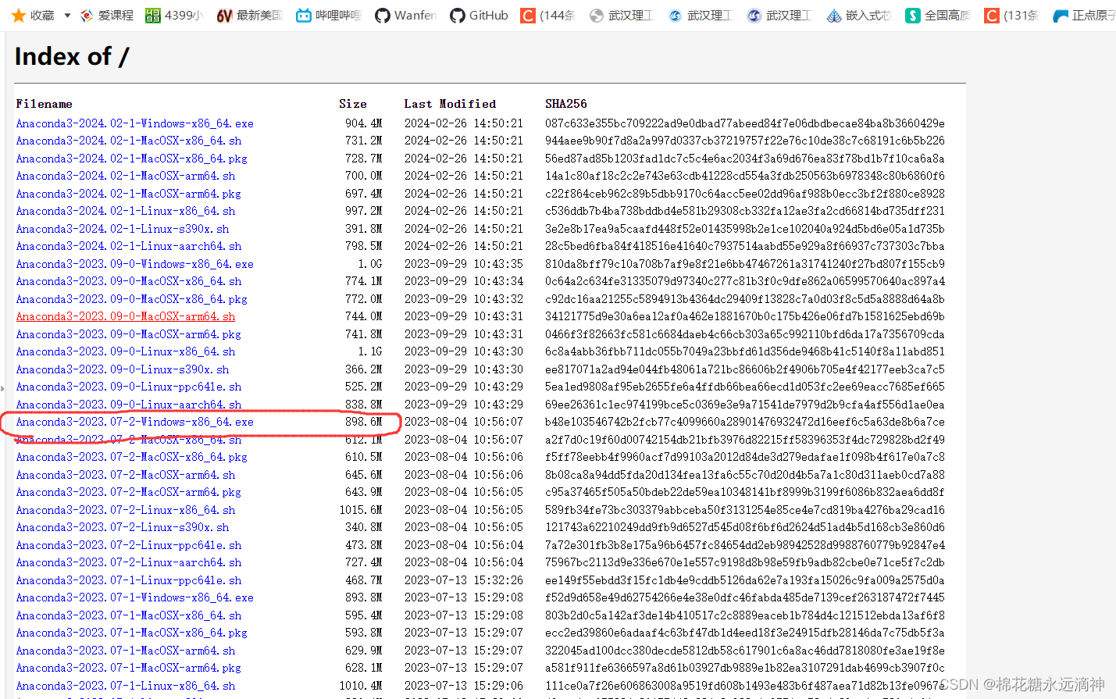Download Anaconda3-2024.02-1-MacOSX-arm64.pkg
The height and width of the screenshot is (699, 1116).
pyautogui.click(x=128, y=194)
